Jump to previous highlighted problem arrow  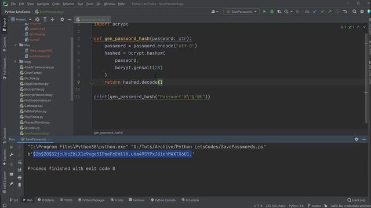click(x=358, y=27)
